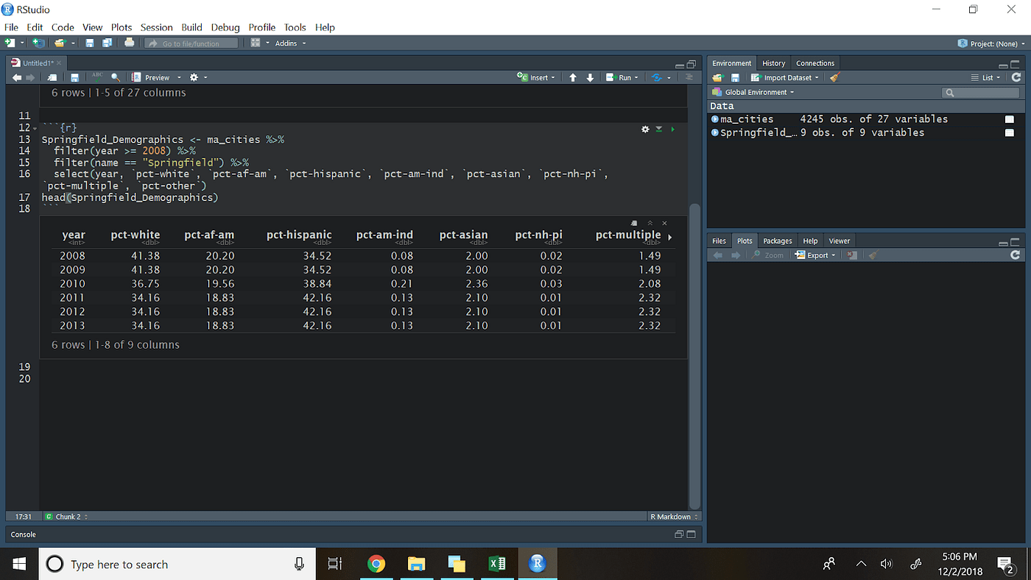Image resolution: width=1031 pixels, height=580 pixels.
Task: Run spell check with ABC icon
Action: 97,77
